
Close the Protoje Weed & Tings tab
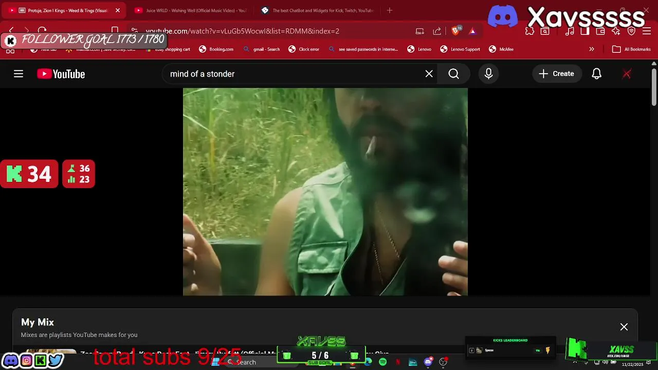[x=118, y=10]
